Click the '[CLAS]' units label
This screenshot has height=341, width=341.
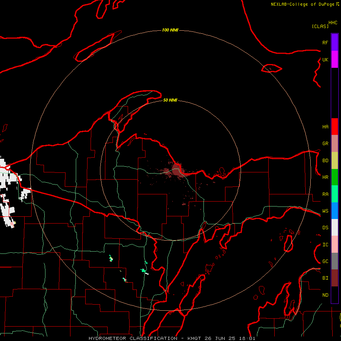[320, 26]
